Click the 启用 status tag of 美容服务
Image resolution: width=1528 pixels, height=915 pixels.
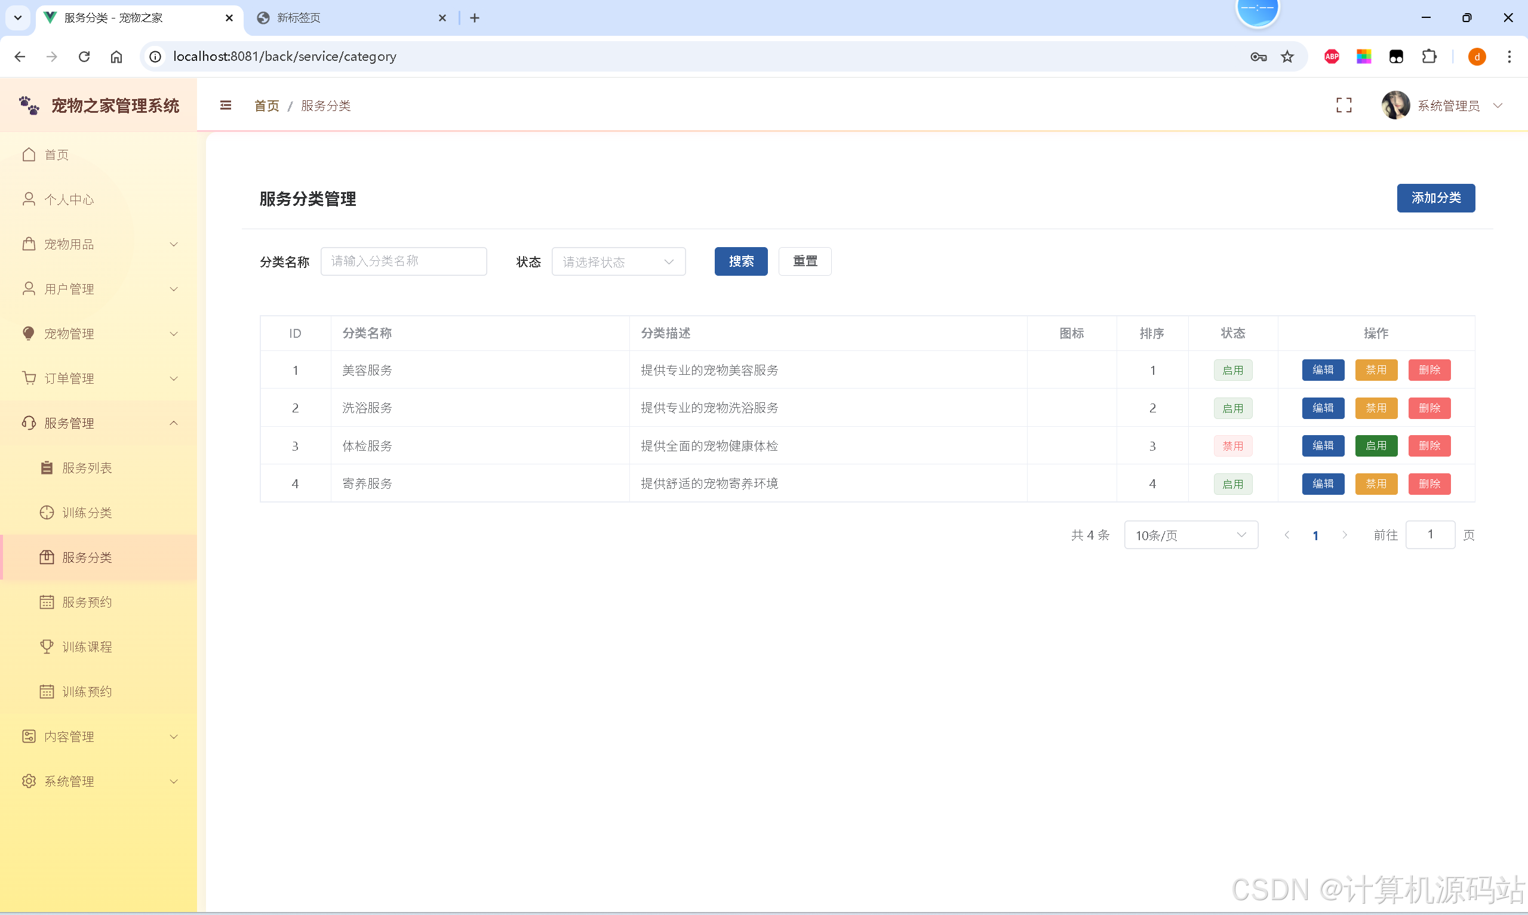[x=1232, y=371]
